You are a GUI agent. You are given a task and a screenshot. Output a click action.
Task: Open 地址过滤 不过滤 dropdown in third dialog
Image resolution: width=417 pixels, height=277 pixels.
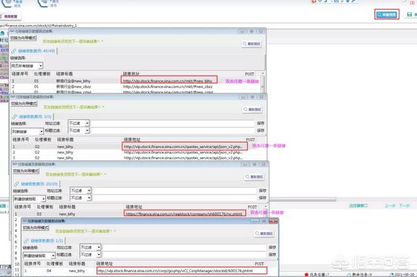click(89, 190)
